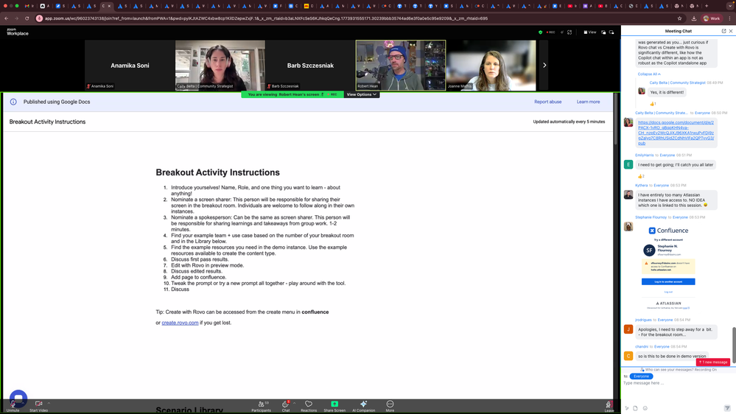Image resolution: width=736 pixels, height=414 pixels.
Task: Expand the audio options caret beside Unmute
Action: pyautogui.click(x=23, y=403)
